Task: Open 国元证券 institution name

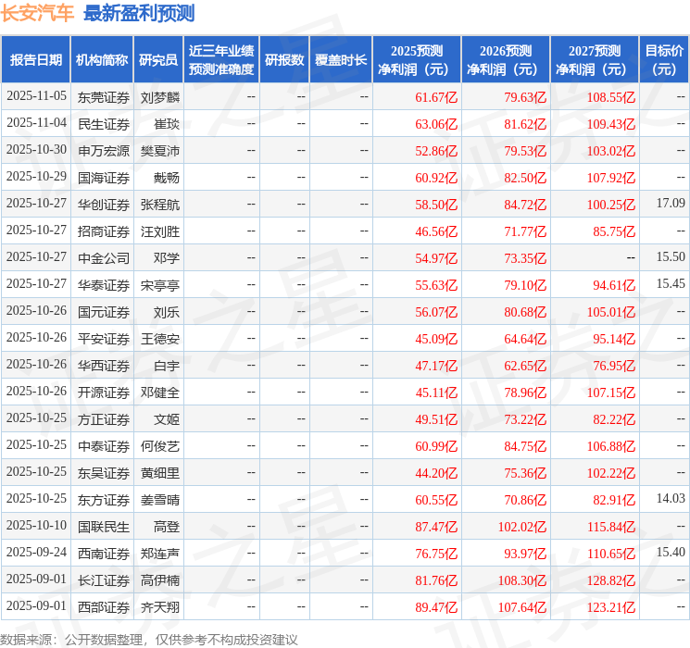Action: coord(104,312)
